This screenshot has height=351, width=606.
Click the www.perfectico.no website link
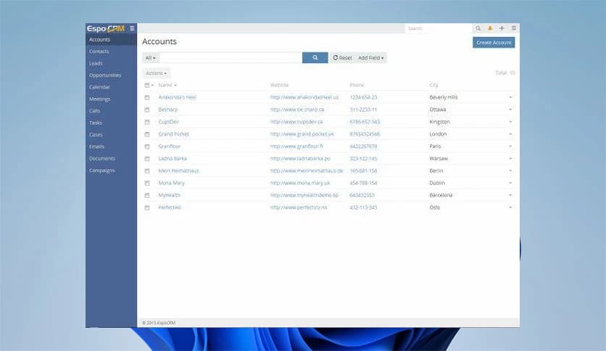pyautogui.click(x=299, y=207)
